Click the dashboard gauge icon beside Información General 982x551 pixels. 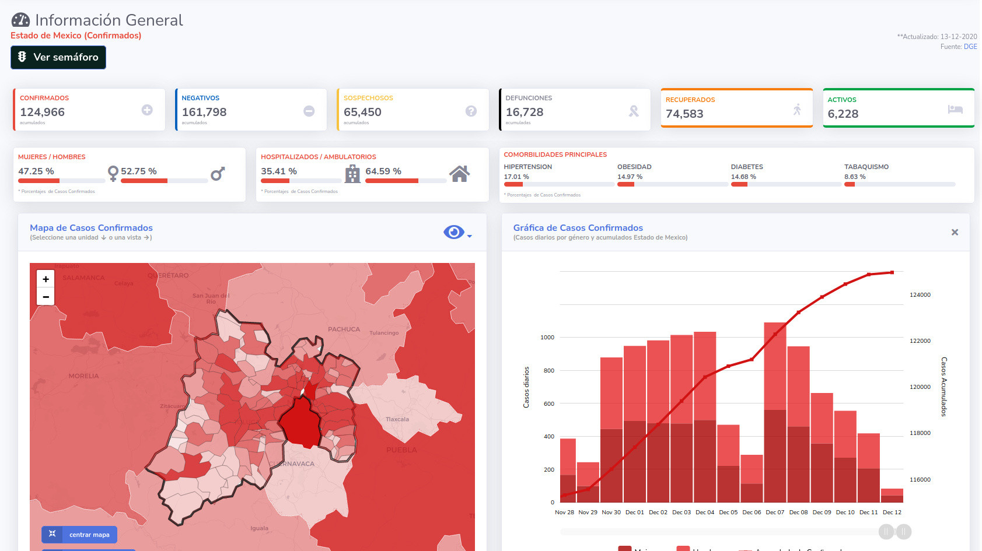tap(20, 20)
